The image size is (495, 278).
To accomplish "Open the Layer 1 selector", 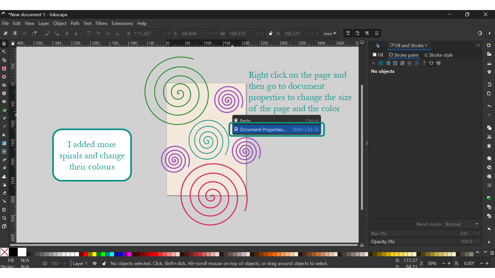I will [x=80, y=263].
